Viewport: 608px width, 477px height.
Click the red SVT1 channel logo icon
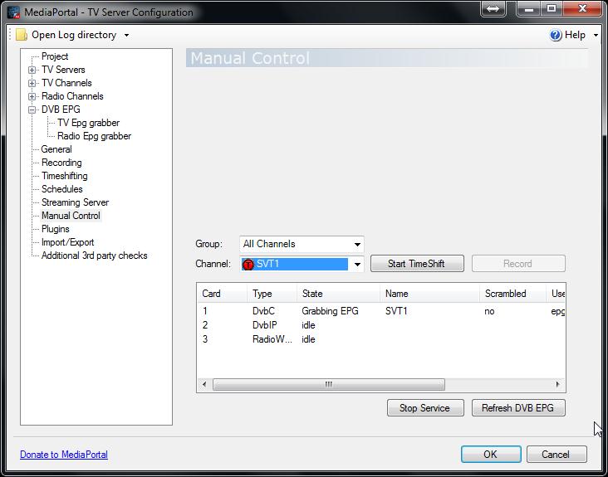pyautogui.click(x=248, y=264)
